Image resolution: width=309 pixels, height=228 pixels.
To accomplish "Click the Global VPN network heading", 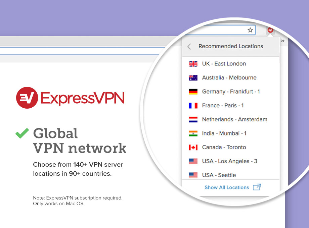I will (80, 140).
